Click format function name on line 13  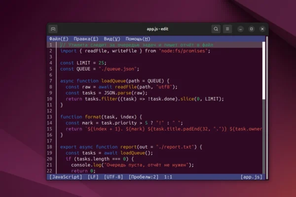click(93, 117)
